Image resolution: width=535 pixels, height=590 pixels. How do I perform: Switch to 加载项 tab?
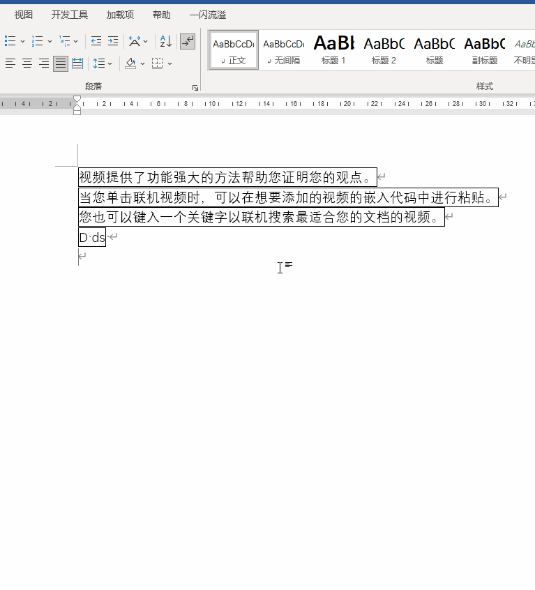point(120,15)
